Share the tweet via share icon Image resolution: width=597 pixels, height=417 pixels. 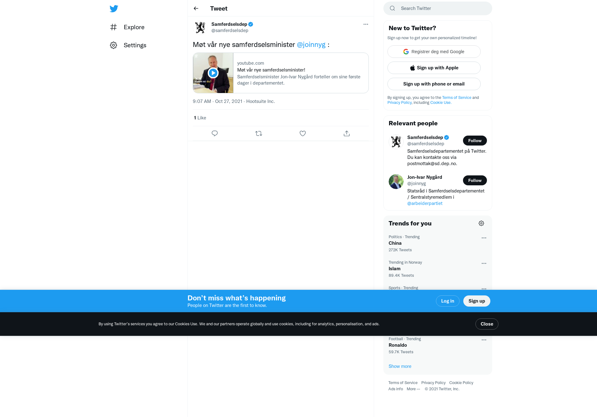coord(347,133)
